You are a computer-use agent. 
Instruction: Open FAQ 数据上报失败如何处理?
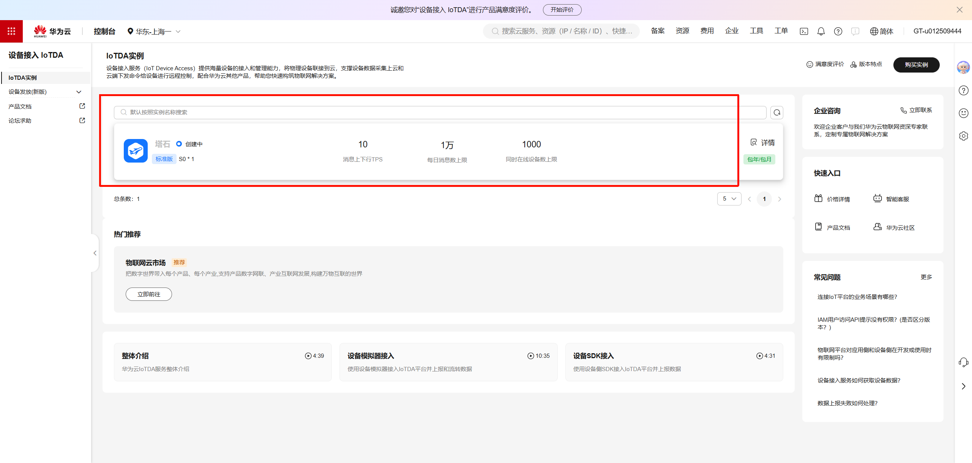pyautogui.click(x=847, y=403)
